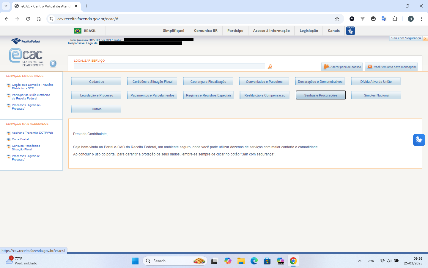Image resolution: width=428 pixels, height=268 pixels.
Task: Click the magnifier search icon beside Localizar Serviço
Action: 270,67
